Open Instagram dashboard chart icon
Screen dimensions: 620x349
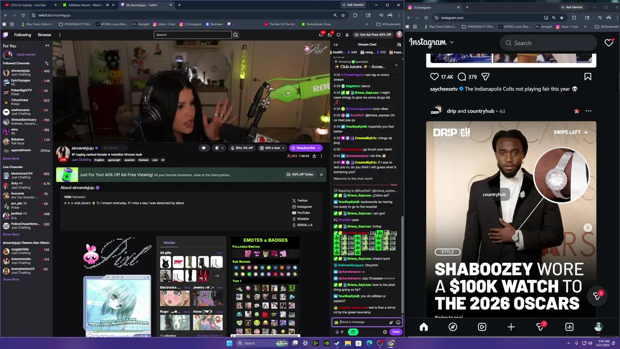click(569, 327)
